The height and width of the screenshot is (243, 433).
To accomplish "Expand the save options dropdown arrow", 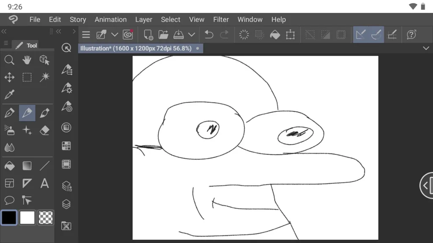I will (x=192, y=35).
